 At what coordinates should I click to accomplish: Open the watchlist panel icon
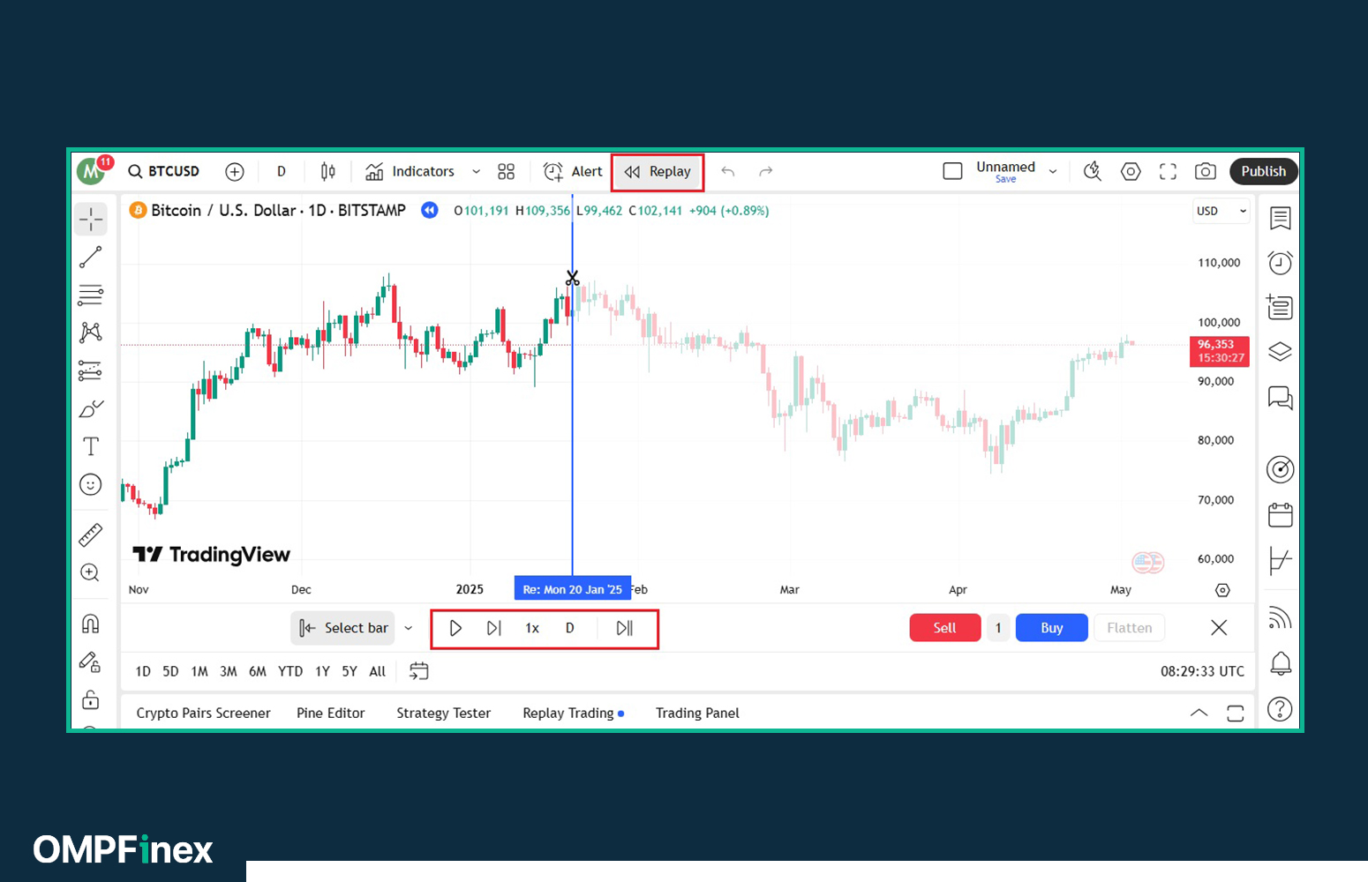coord(1281,219)
